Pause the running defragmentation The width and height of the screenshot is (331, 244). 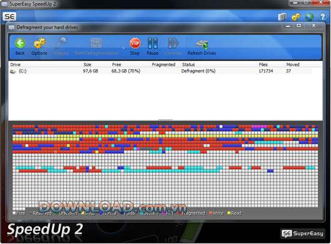point(152,43)
